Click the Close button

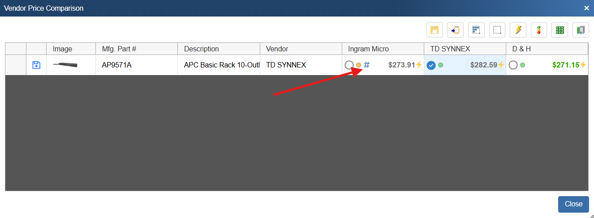point(573,204)
